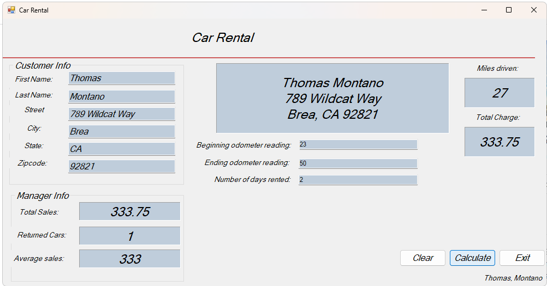
Task: Click the Clear button
Action: tap(423, 258)
